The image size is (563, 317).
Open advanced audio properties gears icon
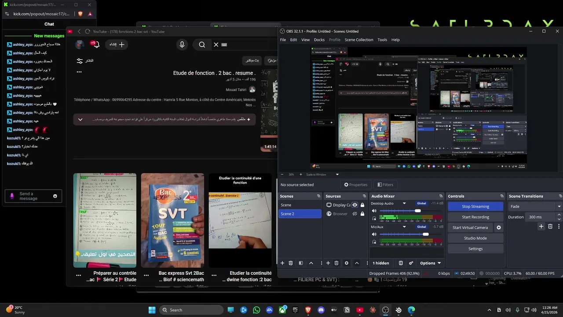411,263
